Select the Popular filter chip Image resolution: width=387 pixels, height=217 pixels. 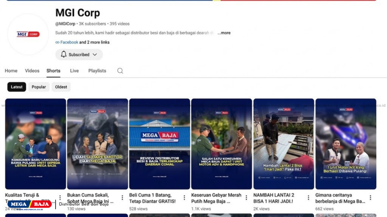click(39, 87)
